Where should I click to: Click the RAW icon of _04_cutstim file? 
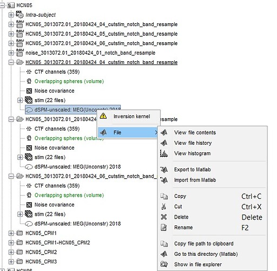click(x=19, y=24)
